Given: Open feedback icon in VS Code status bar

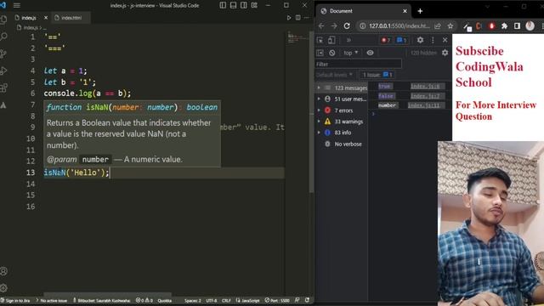Looking at the screenshot, I should point(297,300).
